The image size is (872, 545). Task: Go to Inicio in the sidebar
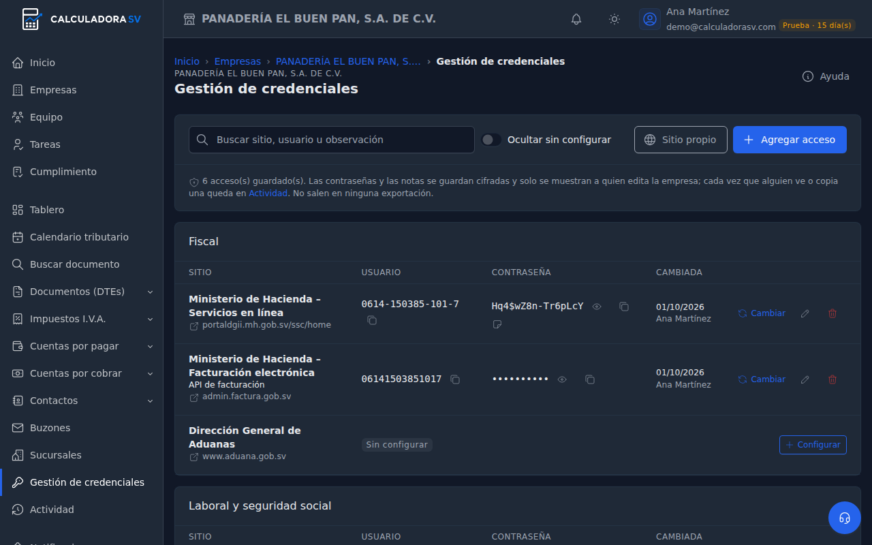pyautogui.click(x=82, y=63)
